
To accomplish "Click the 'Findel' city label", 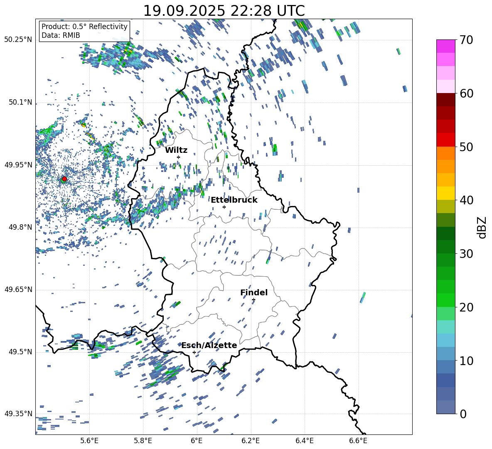I will [x=254, y=292].
